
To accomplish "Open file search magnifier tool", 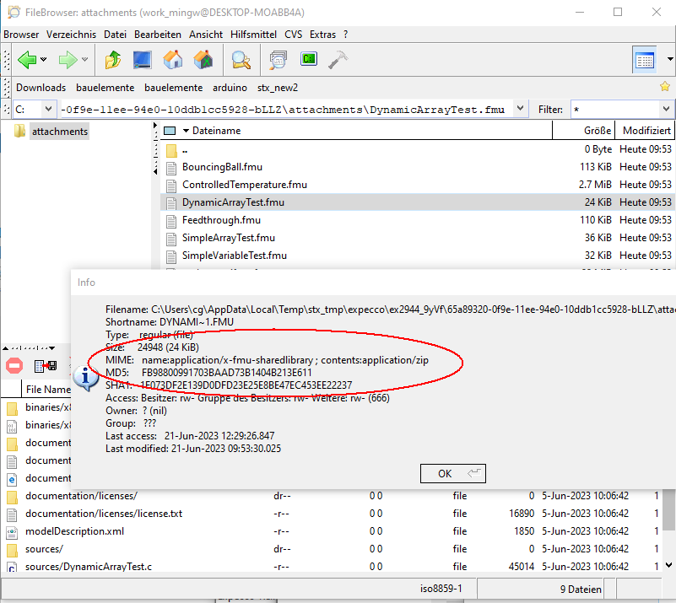I will pos(241,60).
